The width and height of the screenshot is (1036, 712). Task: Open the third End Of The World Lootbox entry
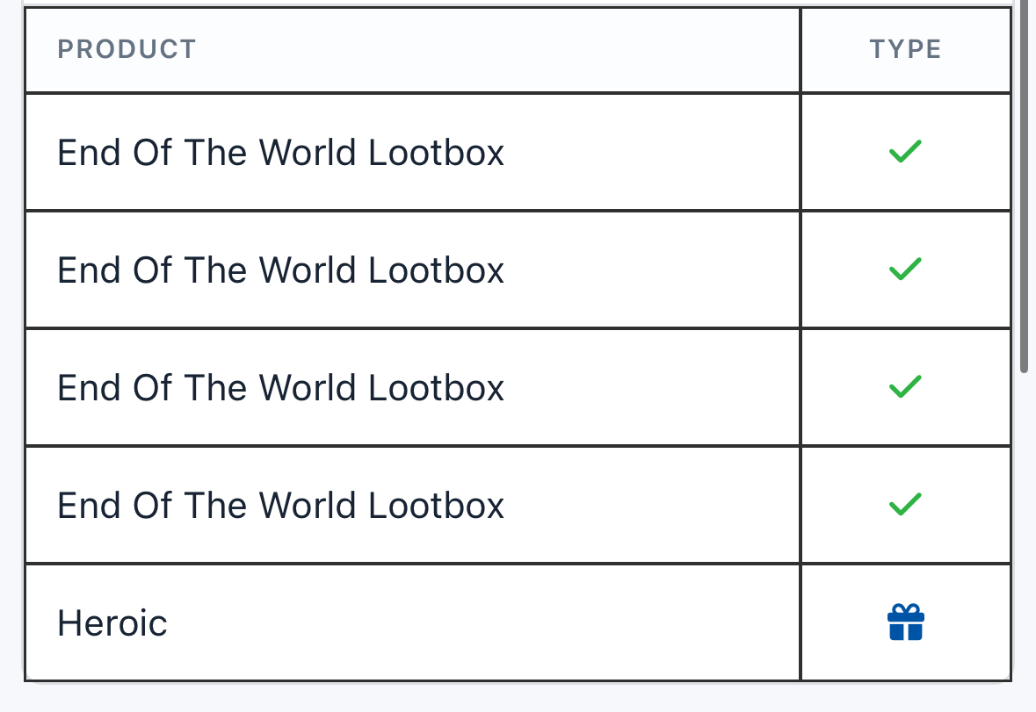point(281,387)
